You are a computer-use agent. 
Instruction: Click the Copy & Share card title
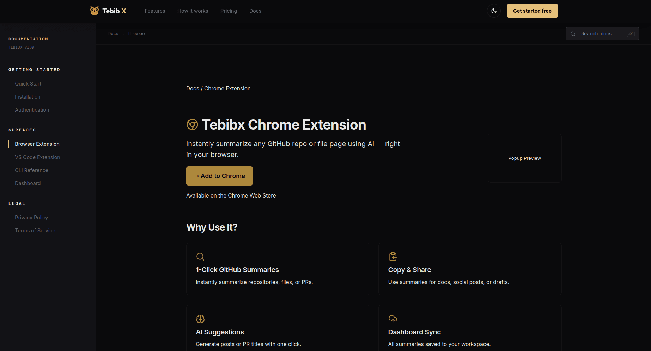[x=409, y=270]
